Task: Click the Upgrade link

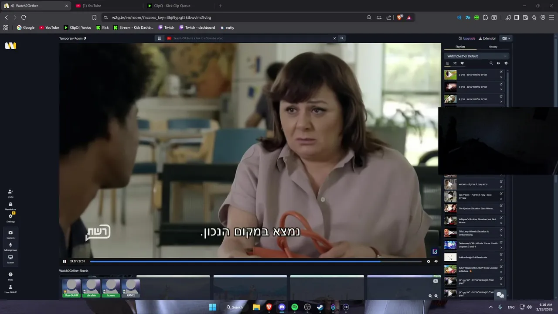Action: pos(467,38)
